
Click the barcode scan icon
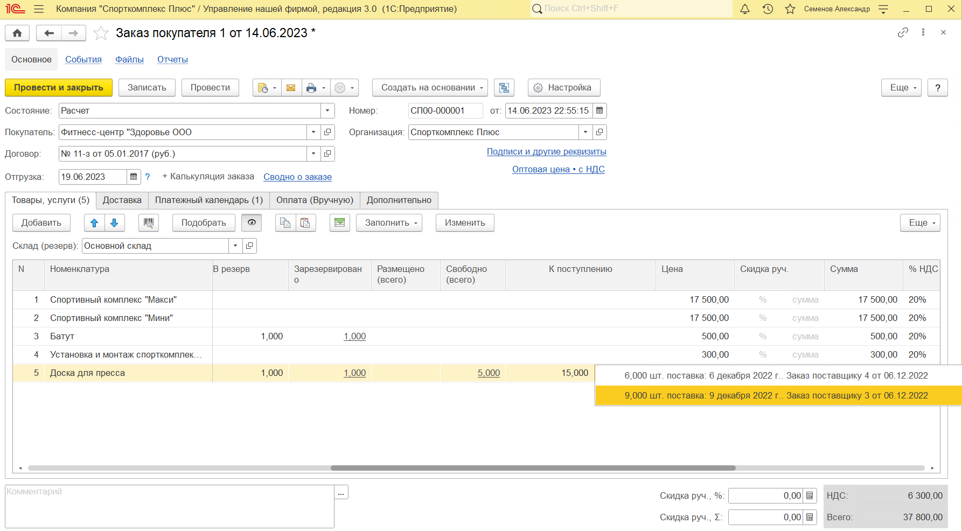[149, 223]
